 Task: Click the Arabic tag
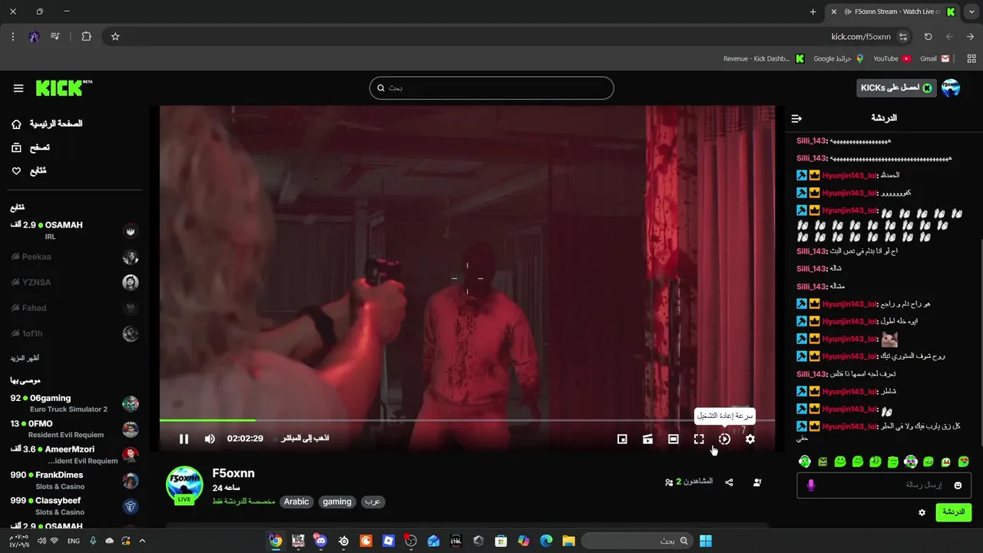coord(296,502)
